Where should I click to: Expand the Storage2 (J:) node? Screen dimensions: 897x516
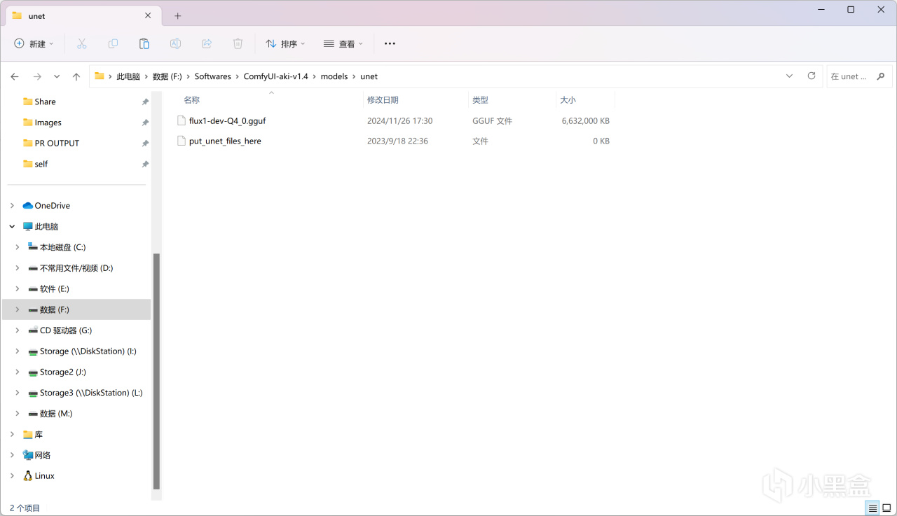pos(18,372)
